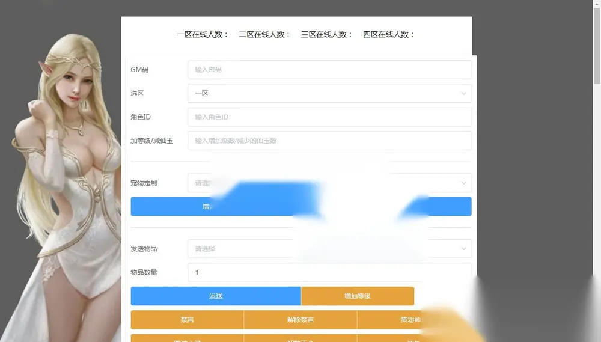Click the 选区 chevron icon

[x=463, y=94]
